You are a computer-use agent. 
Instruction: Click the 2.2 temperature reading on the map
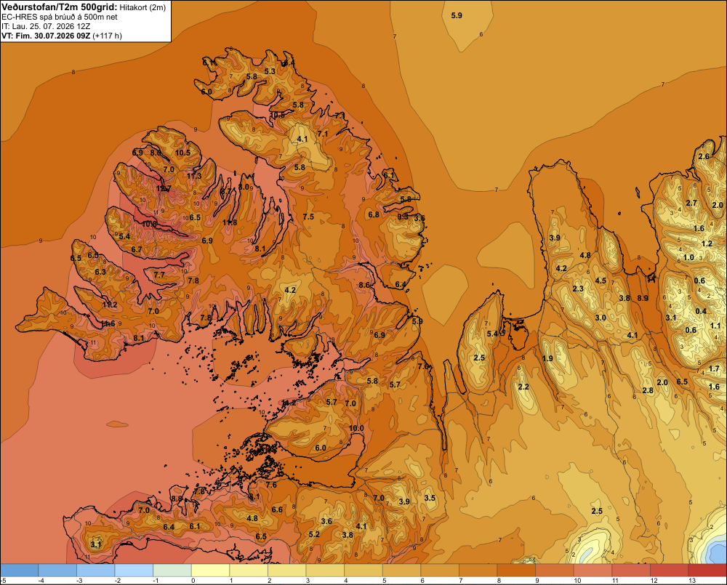pyautogui.click(x=523, y=387)
